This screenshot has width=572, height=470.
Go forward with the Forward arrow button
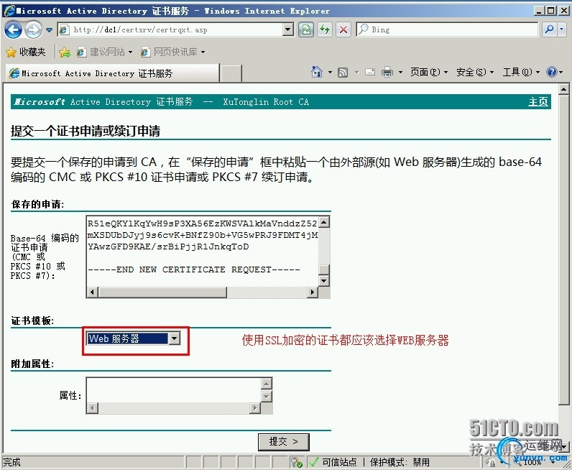click(33, 30)
